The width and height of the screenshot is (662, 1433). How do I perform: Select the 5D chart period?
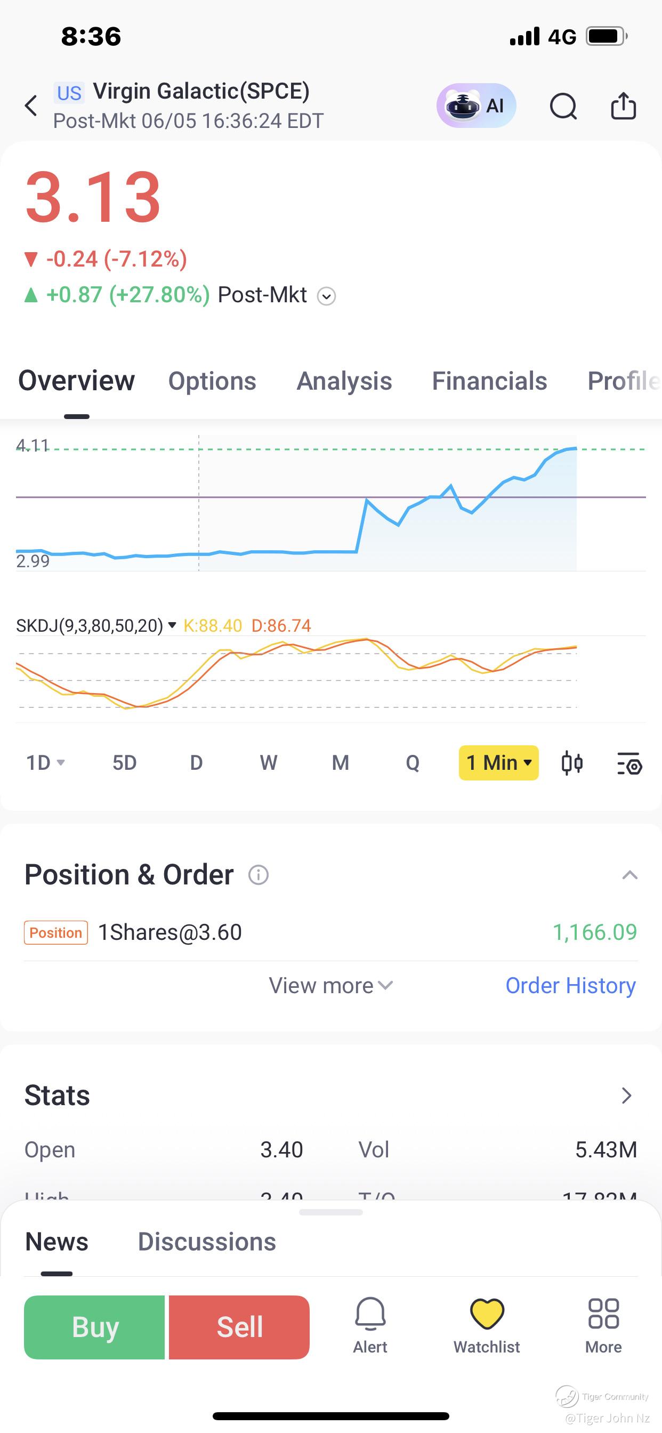pos(125,763)
